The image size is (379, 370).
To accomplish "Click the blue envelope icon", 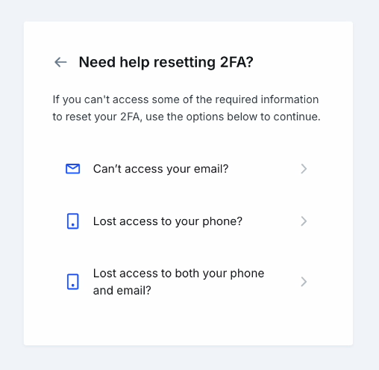I will [73, 169].
